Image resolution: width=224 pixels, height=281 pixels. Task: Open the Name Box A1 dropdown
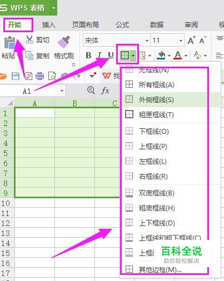click(x=62, y=91)
